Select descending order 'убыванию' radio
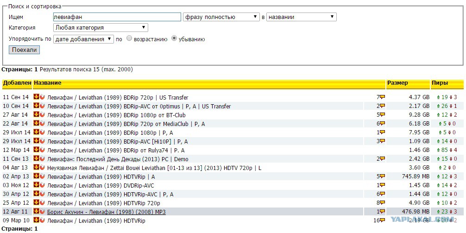 click(x=174, y=38)
